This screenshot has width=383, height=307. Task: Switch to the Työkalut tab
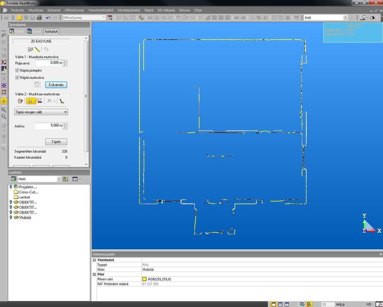click(x=51, y=31)
